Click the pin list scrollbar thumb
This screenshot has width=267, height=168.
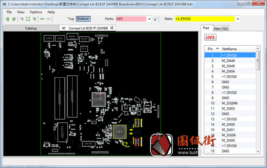[258, 60]
